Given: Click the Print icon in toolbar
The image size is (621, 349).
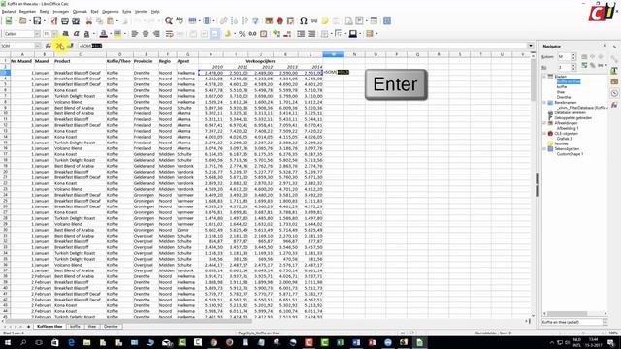Looking at the screenshot, I should 65,21.
